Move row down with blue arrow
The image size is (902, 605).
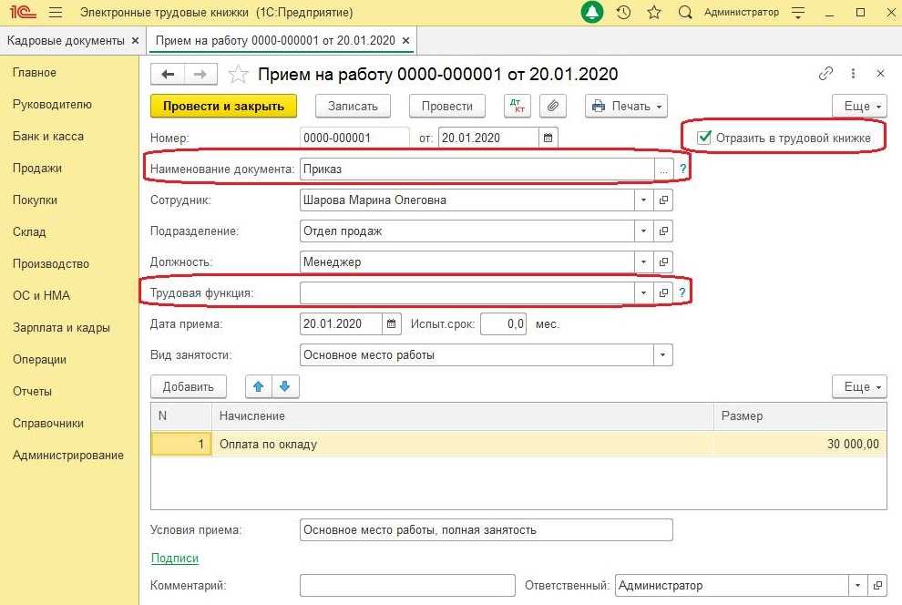pyautogui.click(x=285, y=386)
